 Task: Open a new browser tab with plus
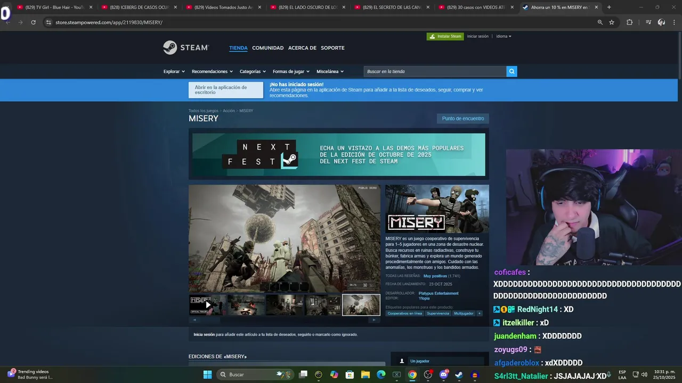(609, 7)
